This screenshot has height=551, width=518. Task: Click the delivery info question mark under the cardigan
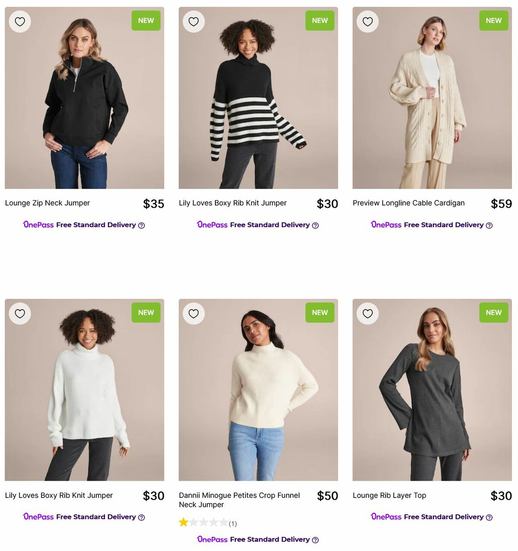489,225
